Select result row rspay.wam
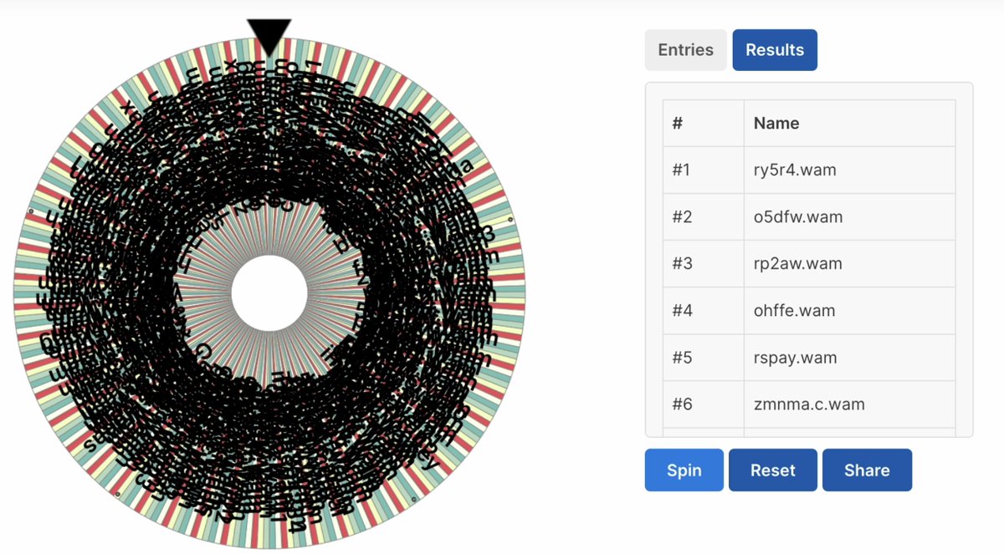1004x554 pixels. (809, 358)
